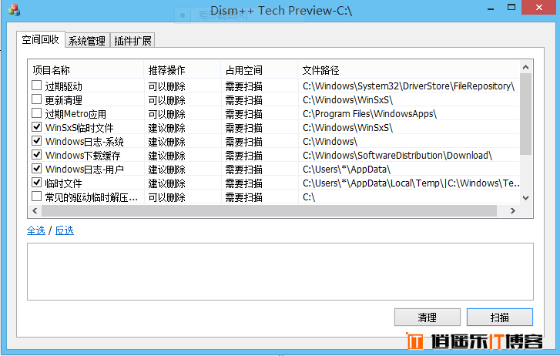Click the 文件路径 column header
The width and height of the screenshot is (560, 356).
[x=408, y=69]
